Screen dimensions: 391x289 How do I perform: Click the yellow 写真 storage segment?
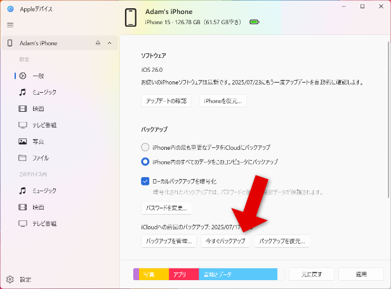(154, 274)
